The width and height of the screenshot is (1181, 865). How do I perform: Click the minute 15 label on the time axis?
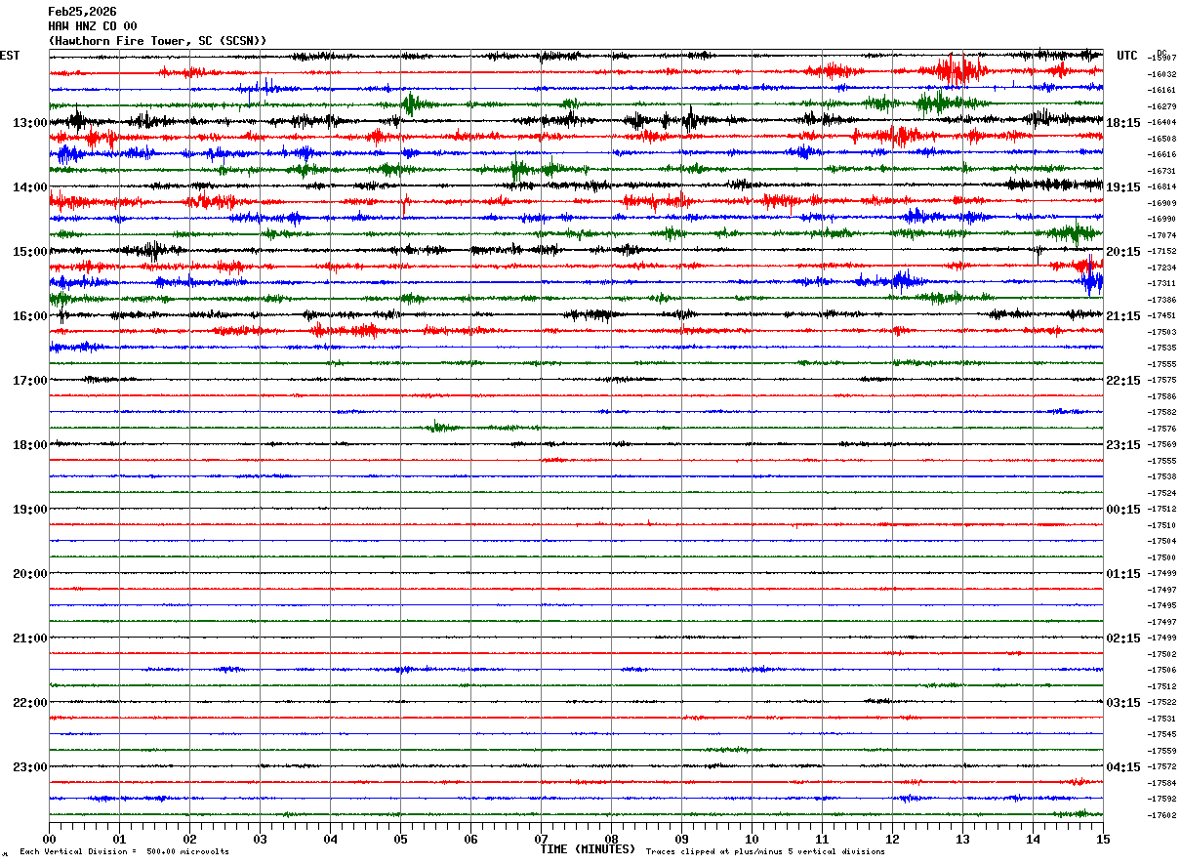1103,839
